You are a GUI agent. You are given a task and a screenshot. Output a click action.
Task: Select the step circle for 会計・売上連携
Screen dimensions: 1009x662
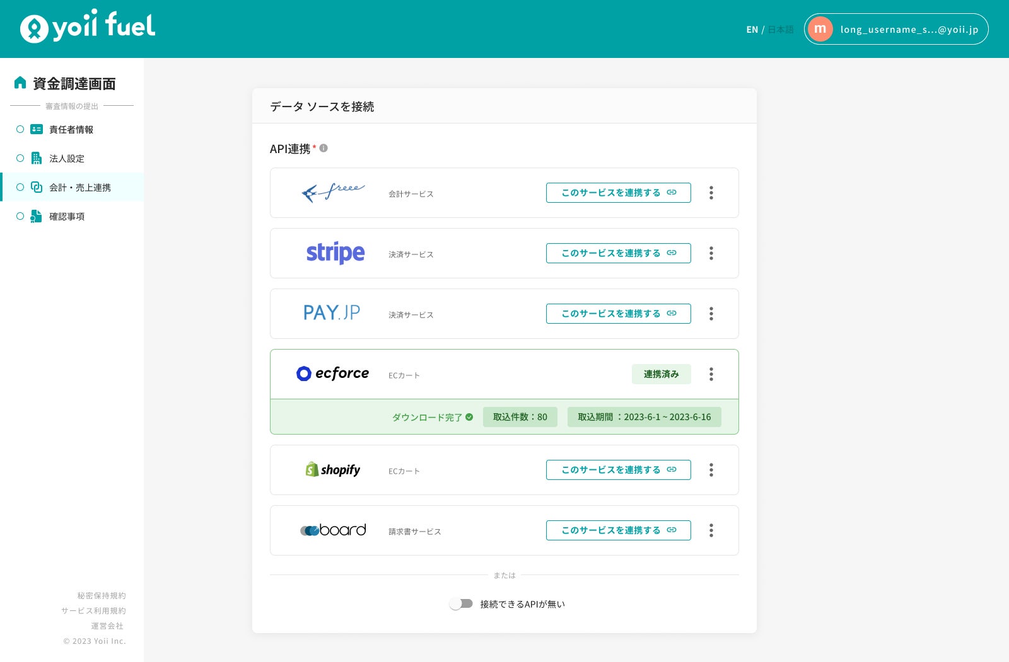[x=20, y=187]
